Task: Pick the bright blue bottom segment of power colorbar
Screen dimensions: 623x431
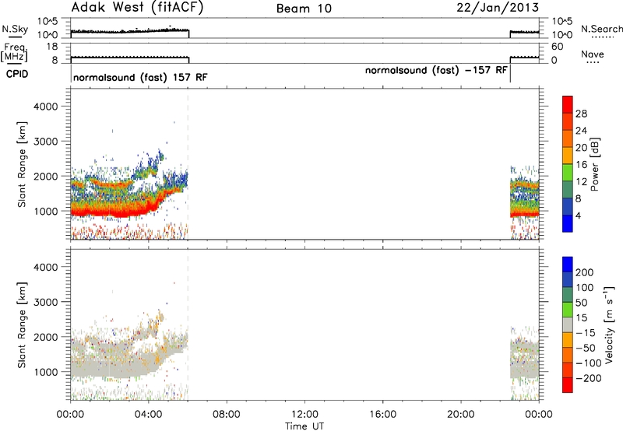Action: tap(568, 223)
